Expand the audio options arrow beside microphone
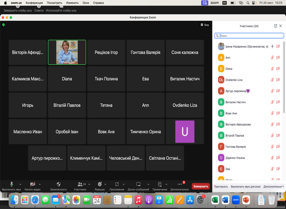The image size is (286, 209). click(x=20, y=184)
